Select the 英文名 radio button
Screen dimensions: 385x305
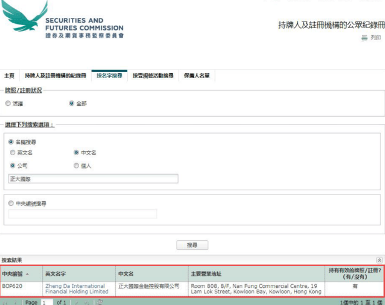[12, 152]
